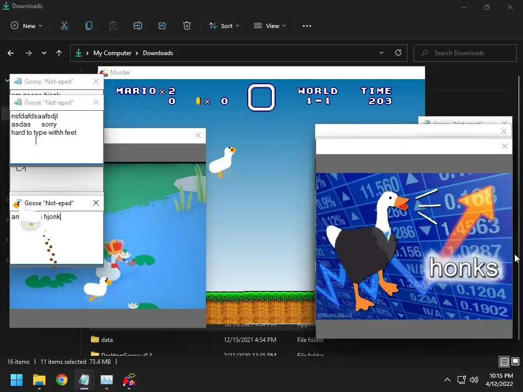Screen dimensions: 523x392
Task: Close the Not-epad 'hard to type' window
Action: point(96,102)
